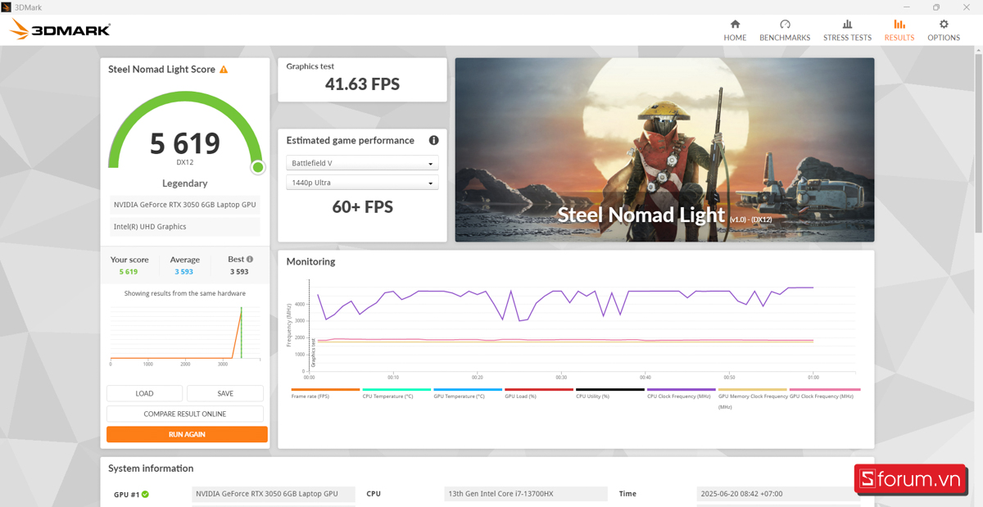
Task: Switch to the Stress Tests tab
Action: pos(847,30)
